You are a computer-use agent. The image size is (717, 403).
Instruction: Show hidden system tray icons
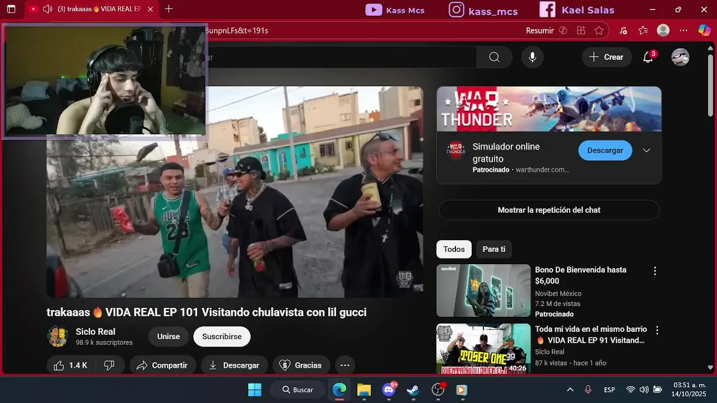pyautogui.click(x=570, y=390)
